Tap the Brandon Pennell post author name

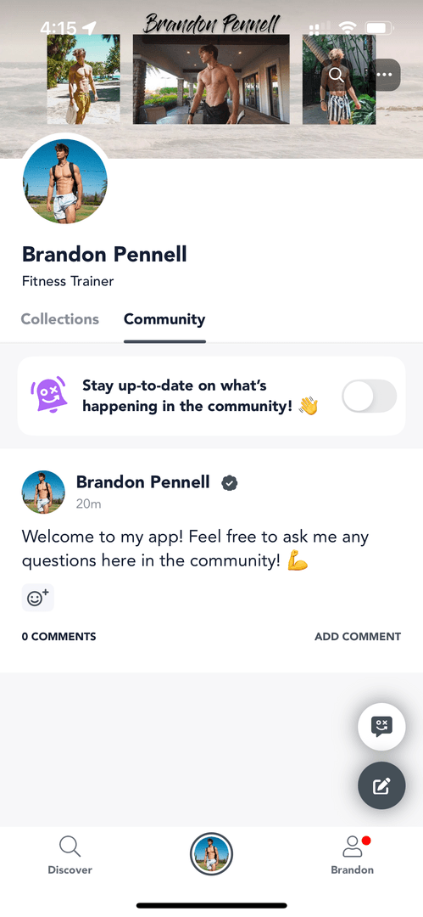point(143,482)
